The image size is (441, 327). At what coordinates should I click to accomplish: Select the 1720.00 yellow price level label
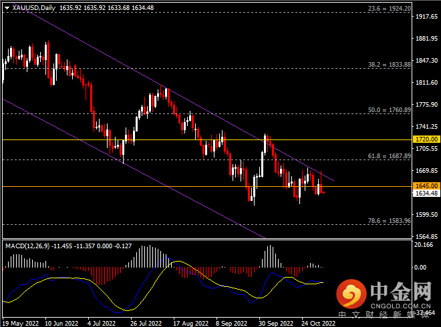click(426, 139)
